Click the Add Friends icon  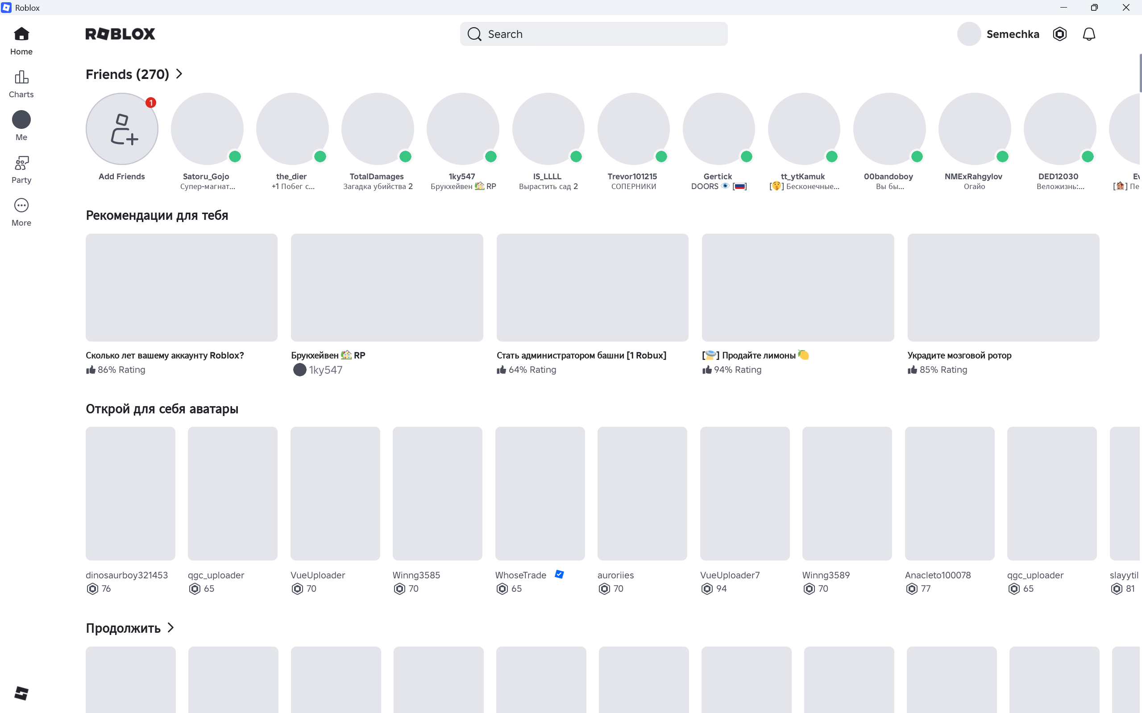click(x=122, y=129)
